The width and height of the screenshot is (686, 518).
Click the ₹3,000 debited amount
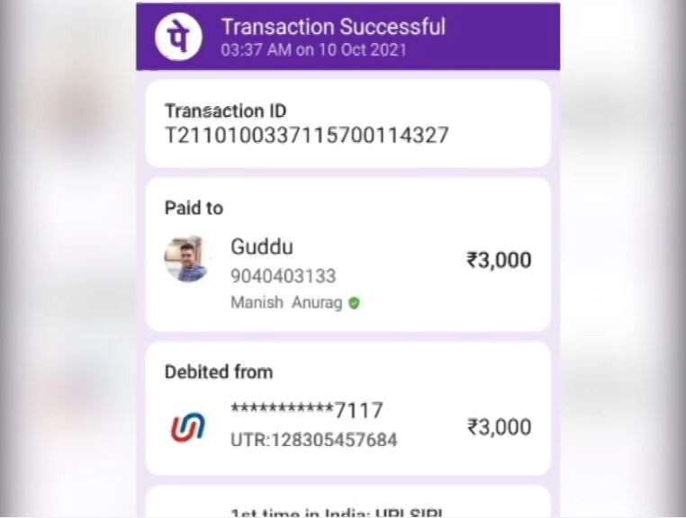coord(499,426)
